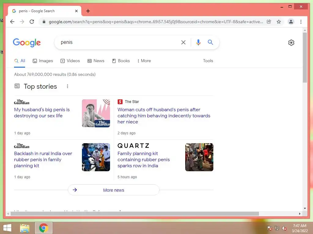Switch to the Videos tab
The image size is (313, 234).
(x=70, y=61)
